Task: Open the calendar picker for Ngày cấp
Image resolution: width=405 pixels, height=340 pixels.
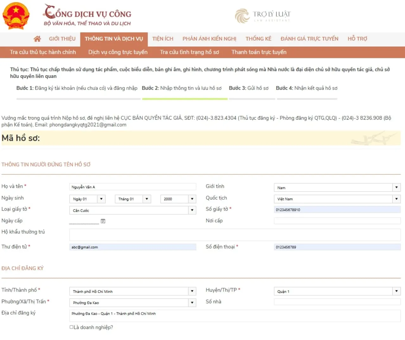Action: click(x=103, y=221)
